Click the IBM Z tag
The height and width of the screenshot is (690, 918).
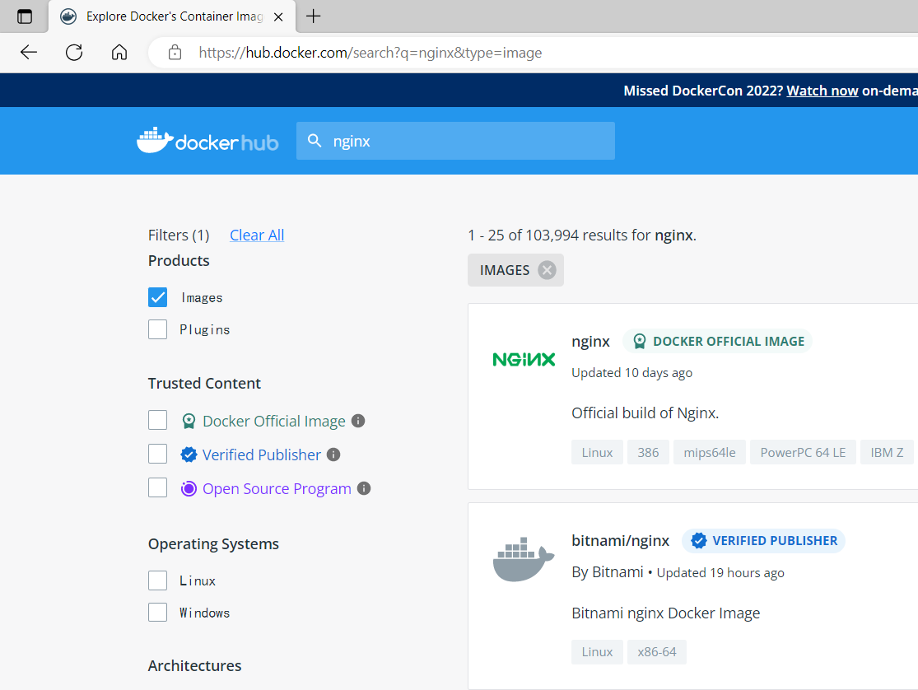[x=887, y=452]
